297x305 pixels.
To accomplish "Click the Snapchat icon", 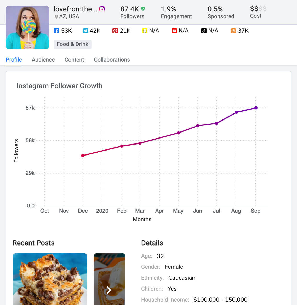I will (x=145, y=31).
